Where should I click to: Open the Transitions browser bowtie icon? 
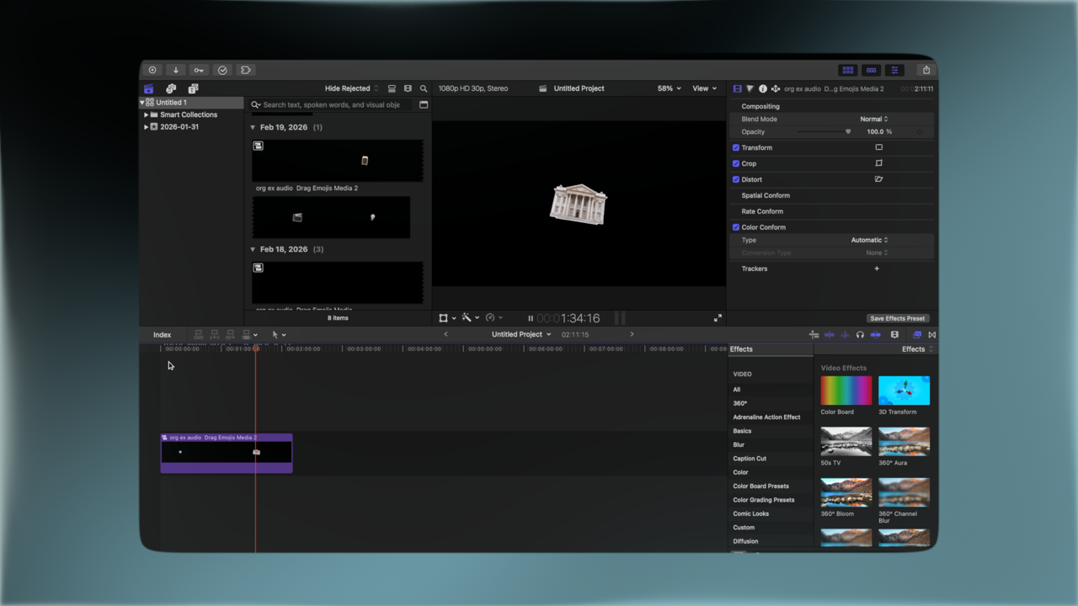[931, 335]
